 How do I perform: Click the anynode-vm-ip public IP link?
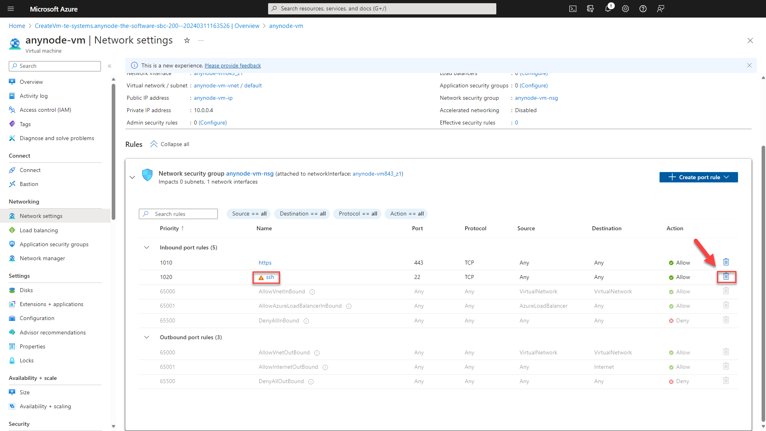[213, 97]
